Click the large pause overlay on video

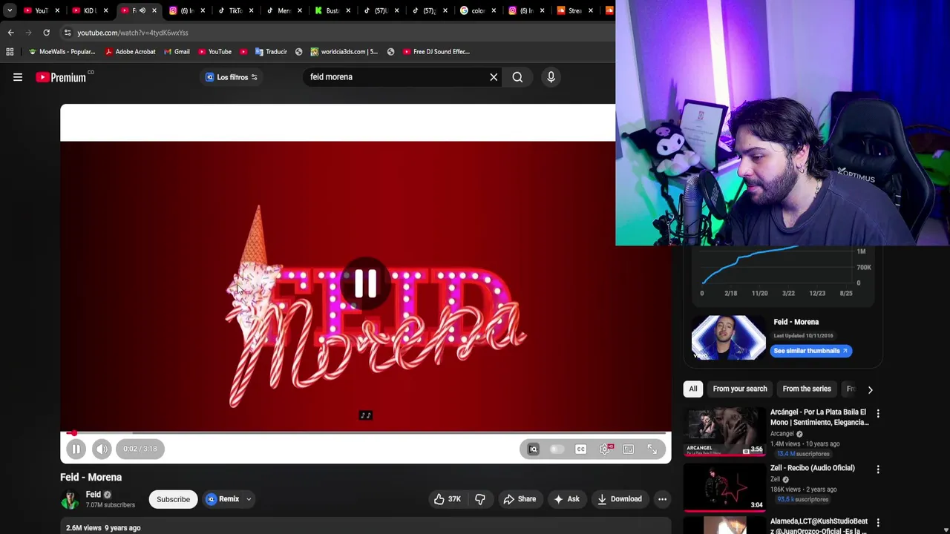[x=365, y=283]
